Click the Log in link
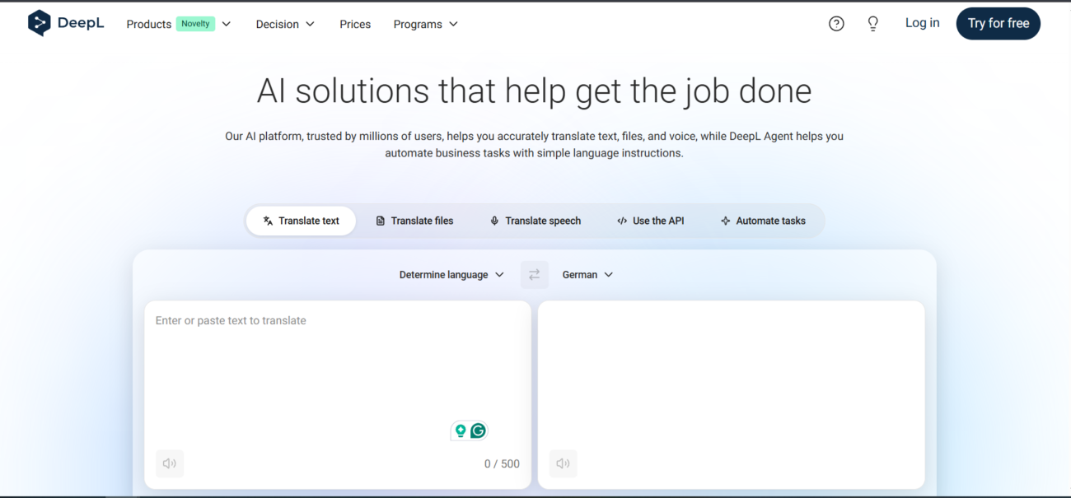 coord(922,23)
